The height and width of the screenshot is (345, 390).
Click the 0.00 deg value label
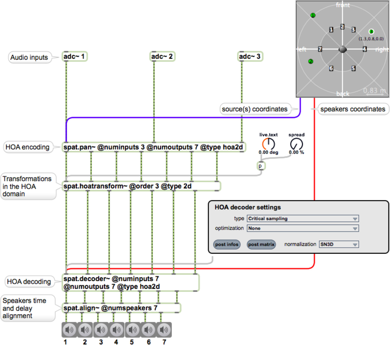tap(269, 152)
